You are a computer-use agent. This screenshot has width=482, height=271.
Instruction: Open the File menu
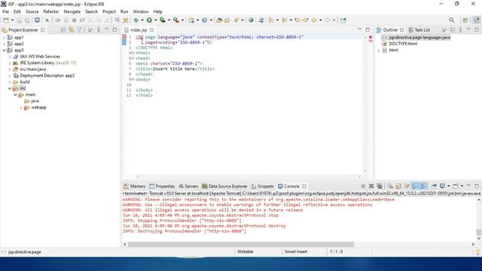coord(5,11)
